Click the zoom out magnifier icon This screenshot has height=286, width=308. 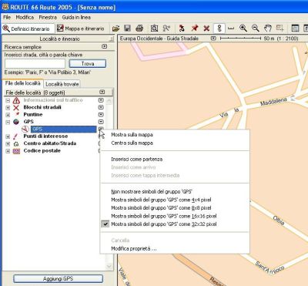coord(256,29)
